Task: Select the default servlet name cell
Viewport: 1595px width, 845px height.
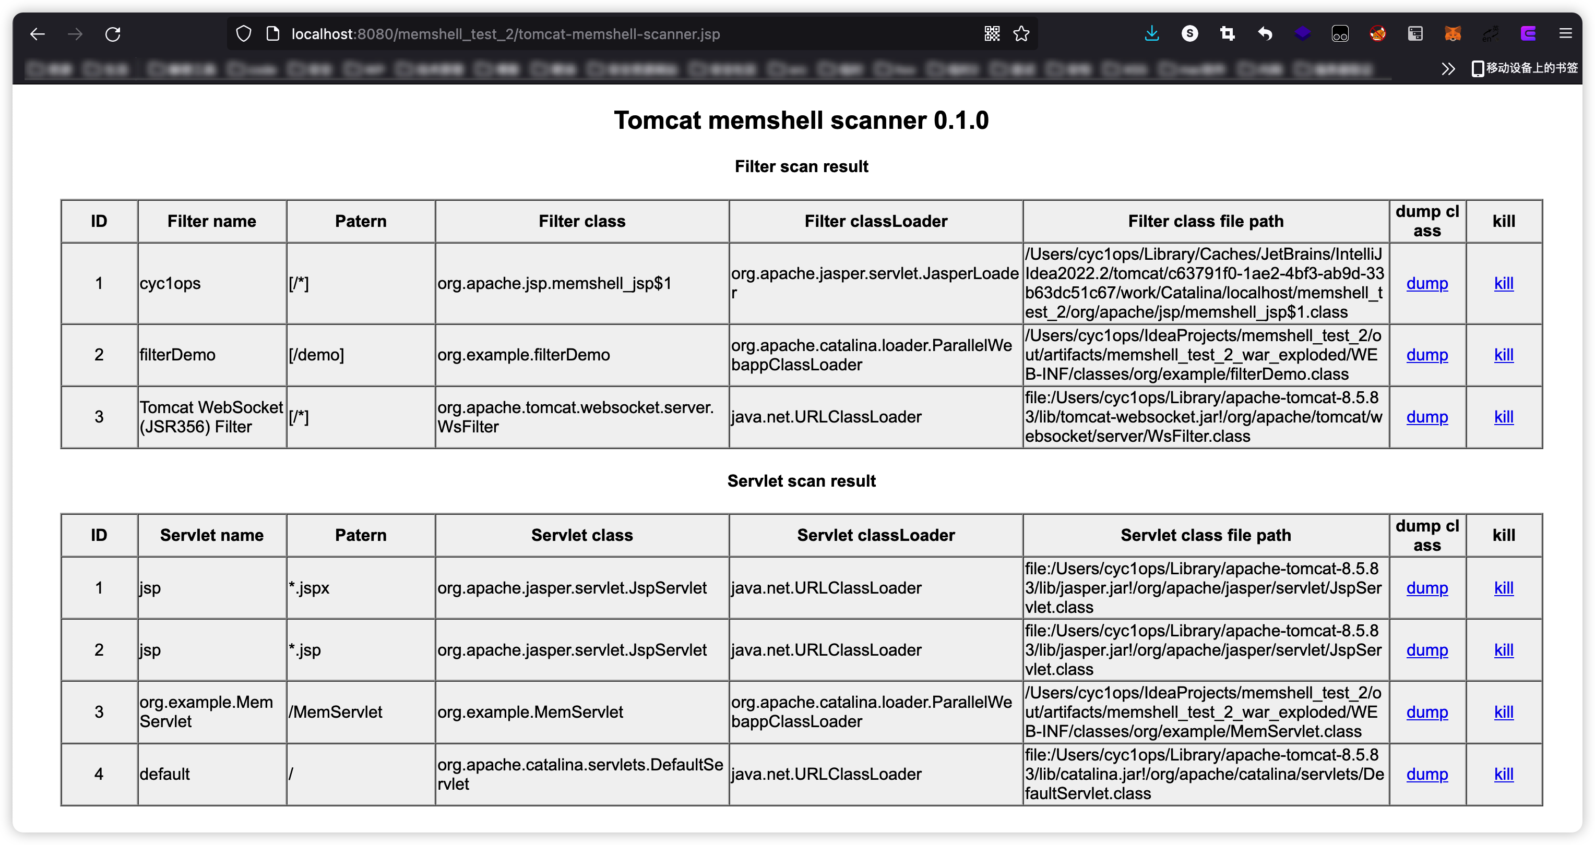Action: pos(212,774)
